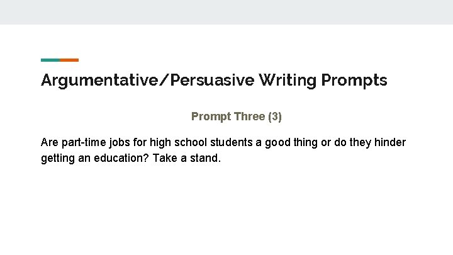
Task: Click the word Prompts in the title
Action: [354, 81]
